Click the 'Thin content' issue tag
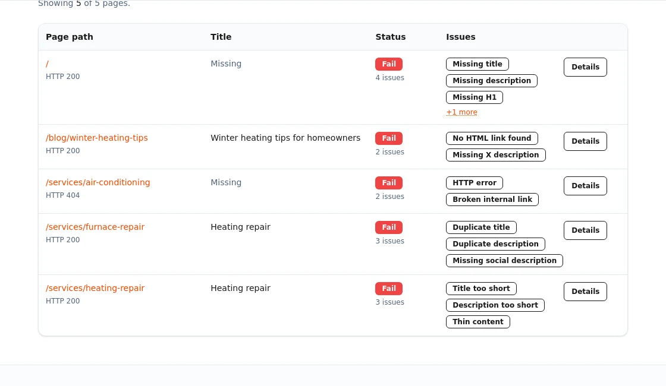This screenshot has height=386, width=666. [x=478, y=321]
